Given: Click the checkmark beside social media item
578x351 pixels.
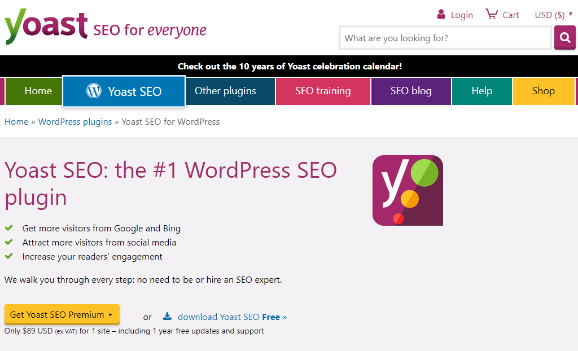Looking at the screenshot, I should click(9, 242).
